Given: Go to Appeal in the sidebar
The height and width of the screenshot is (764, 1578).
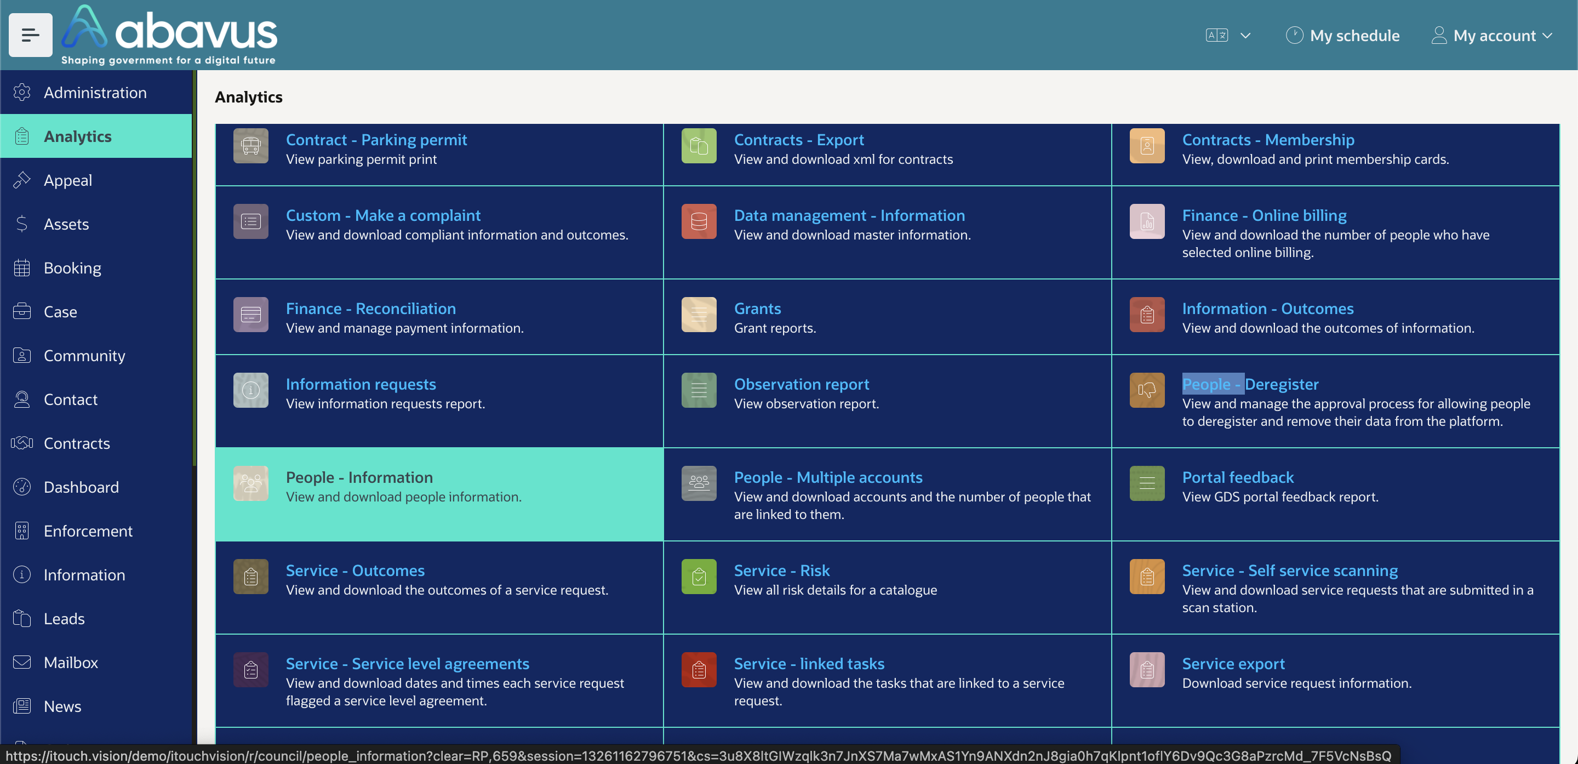Looking at the screenshot, I should tap(96, 180).
